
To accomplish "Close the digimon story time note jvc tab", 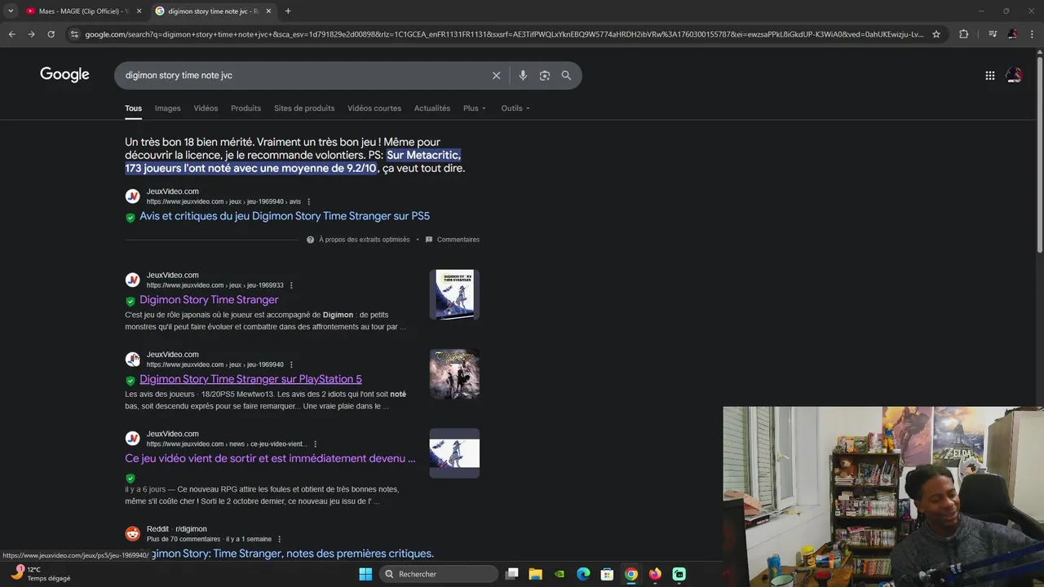I will coord(268,11).
